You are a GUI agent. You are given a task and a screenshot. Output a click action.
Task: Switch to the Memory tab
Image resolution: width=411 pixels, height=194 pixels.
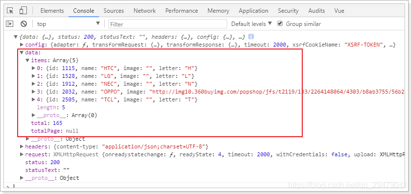(x=218, y=11)
